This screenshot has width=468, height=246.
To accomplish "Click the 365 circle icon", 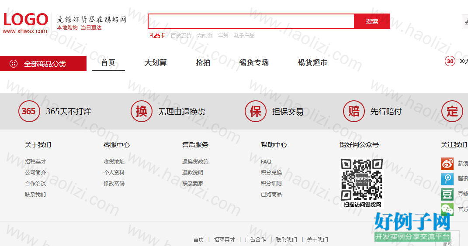I will [x=29, y=111].
